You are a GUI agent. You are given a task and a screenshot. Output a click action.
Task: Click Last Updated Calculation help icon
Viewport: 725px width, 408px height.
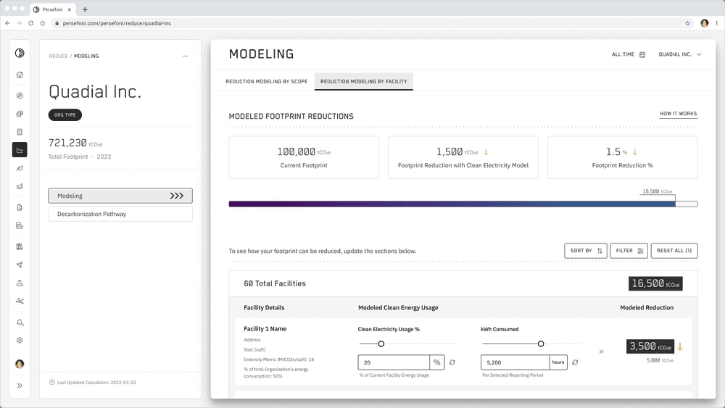tap(51, 382)
